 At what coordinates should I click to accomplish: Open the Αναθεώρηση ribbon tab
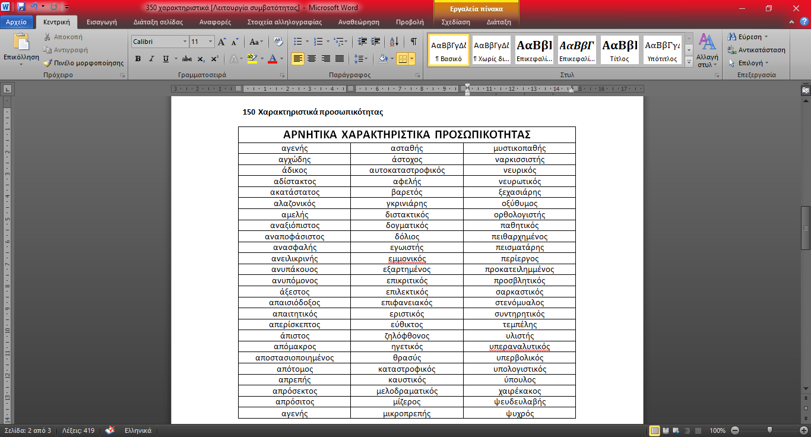coord(358,22)
